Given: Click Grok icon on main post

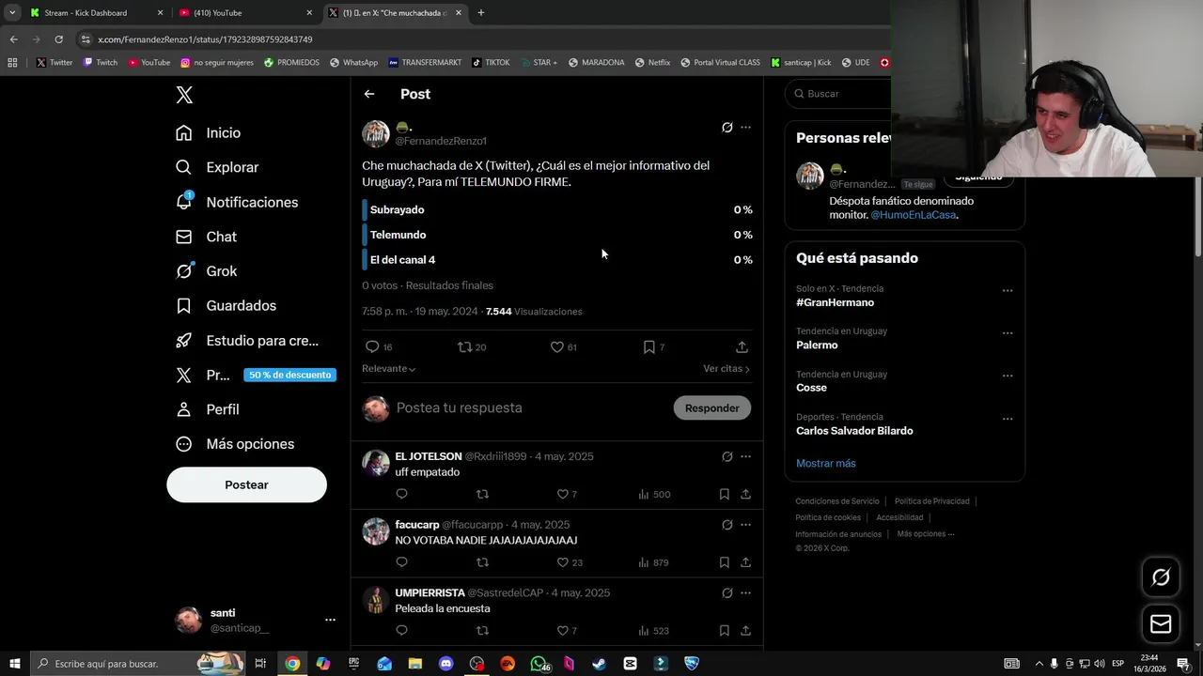Looking at the screenshot, I should click(726, 128).
